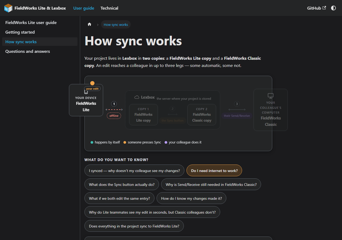
Task: Select 'Why do Lite teammates see my edit' question
Action: (152, 212)
